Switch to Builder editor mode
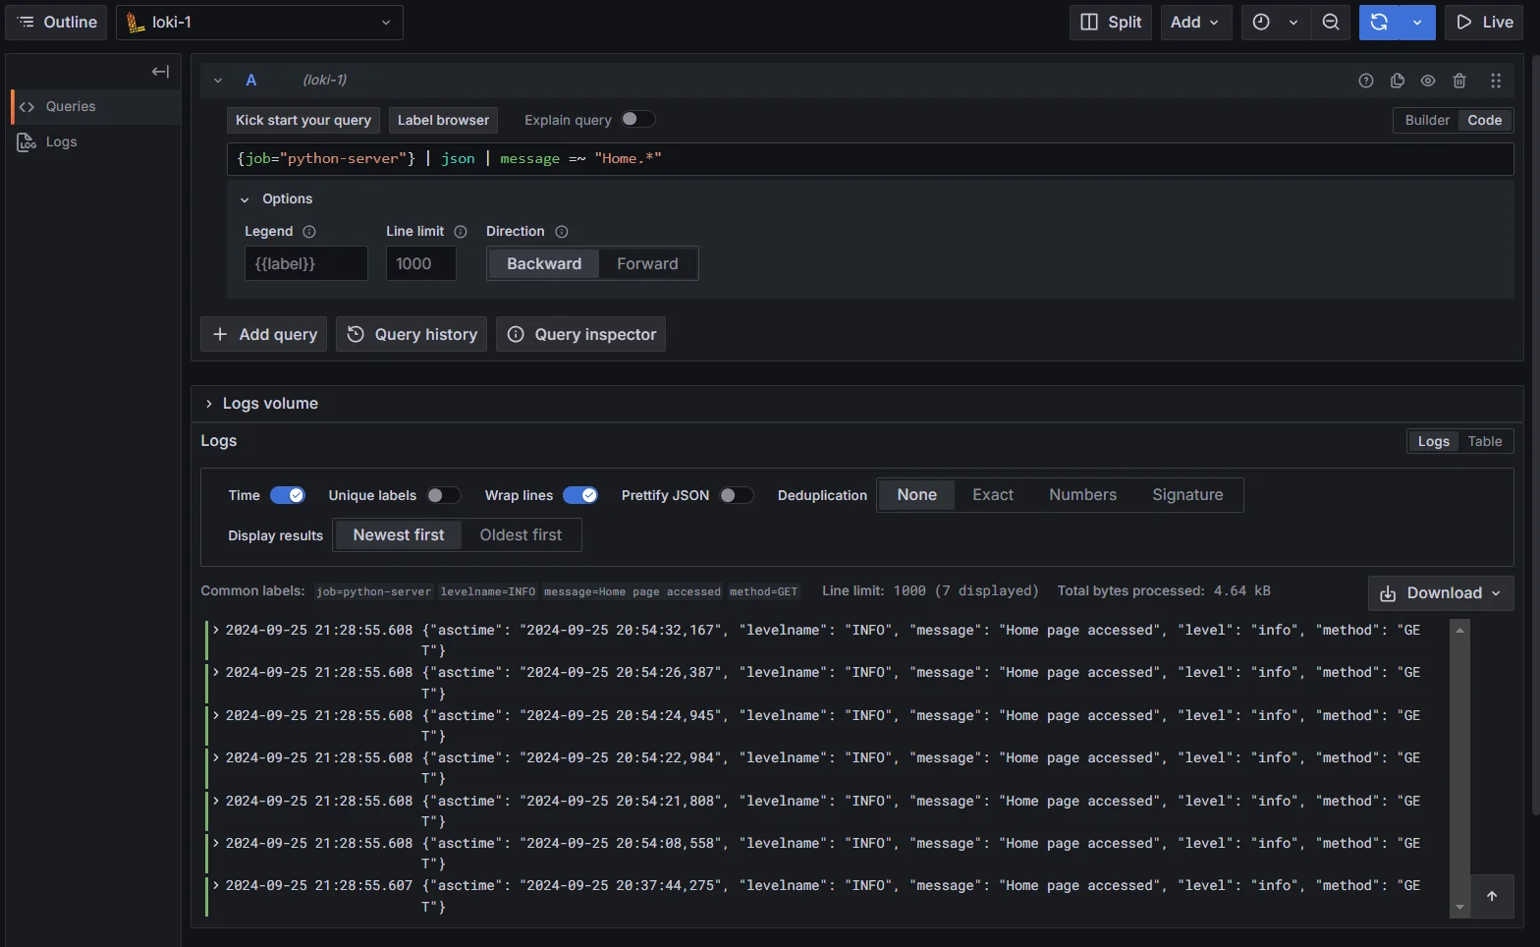 pos(1426,120)
